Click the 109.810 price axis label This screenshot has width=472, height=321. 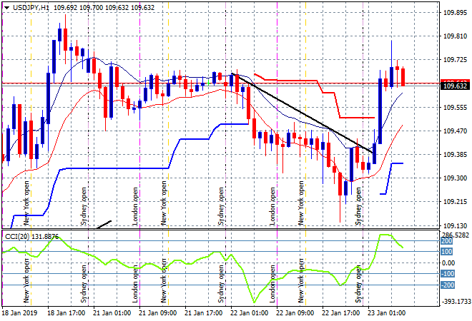click(x=455, y=36)
